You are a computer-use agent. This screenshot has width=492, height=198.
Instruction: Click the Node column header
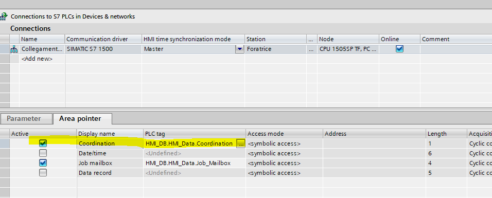[x=348, y=39]
